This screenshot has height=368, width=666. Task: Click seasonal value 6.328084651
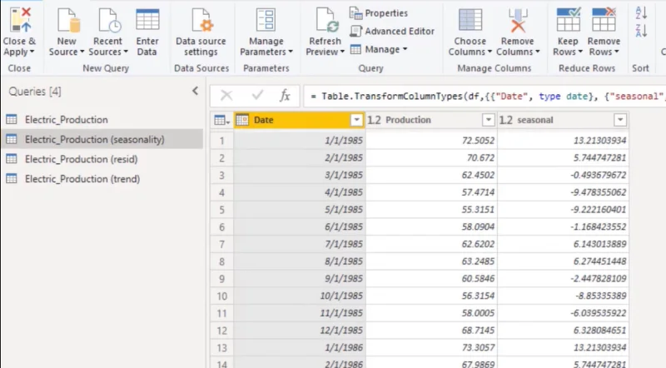click(x=563, y=331)
